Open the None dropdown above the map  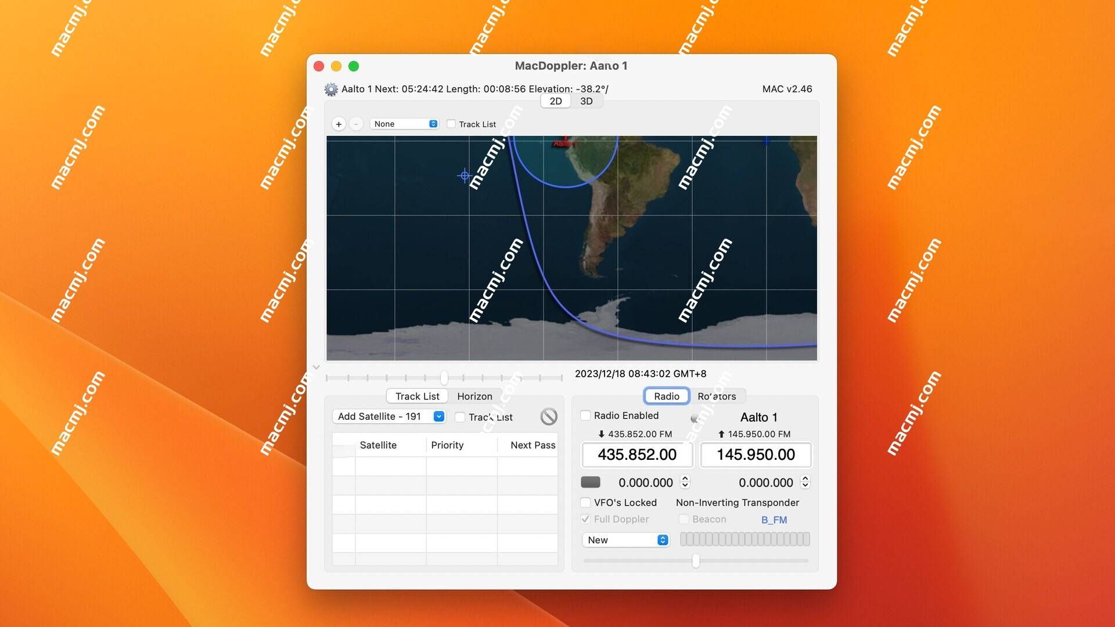[x=404, y=124]
